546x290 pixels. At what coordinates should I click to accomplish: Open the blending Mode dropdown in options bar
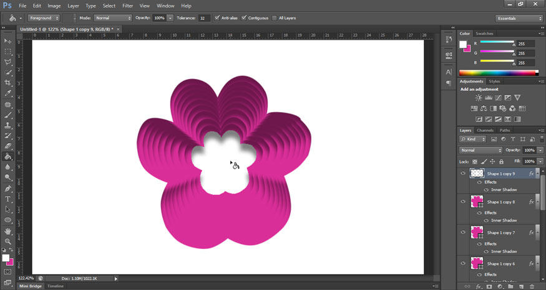(x=112, y=18)
